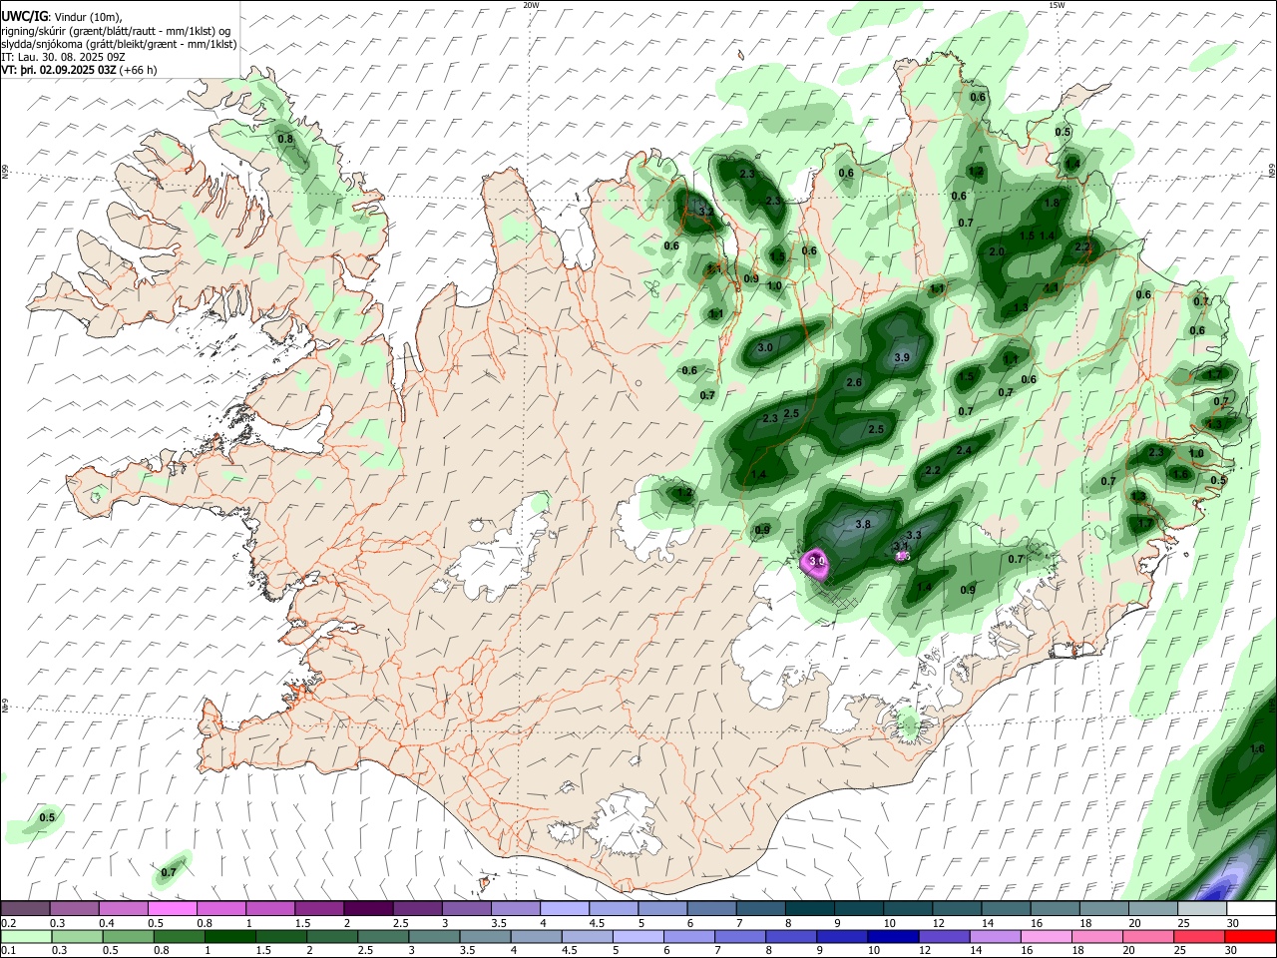Viewport: 1277px width, 958px height.
Task: Click the 3.2 precipitation value
Action: 704,212
